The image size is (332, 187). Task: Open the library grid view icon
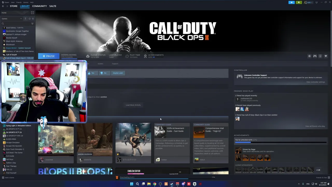(x=32, y=12)
